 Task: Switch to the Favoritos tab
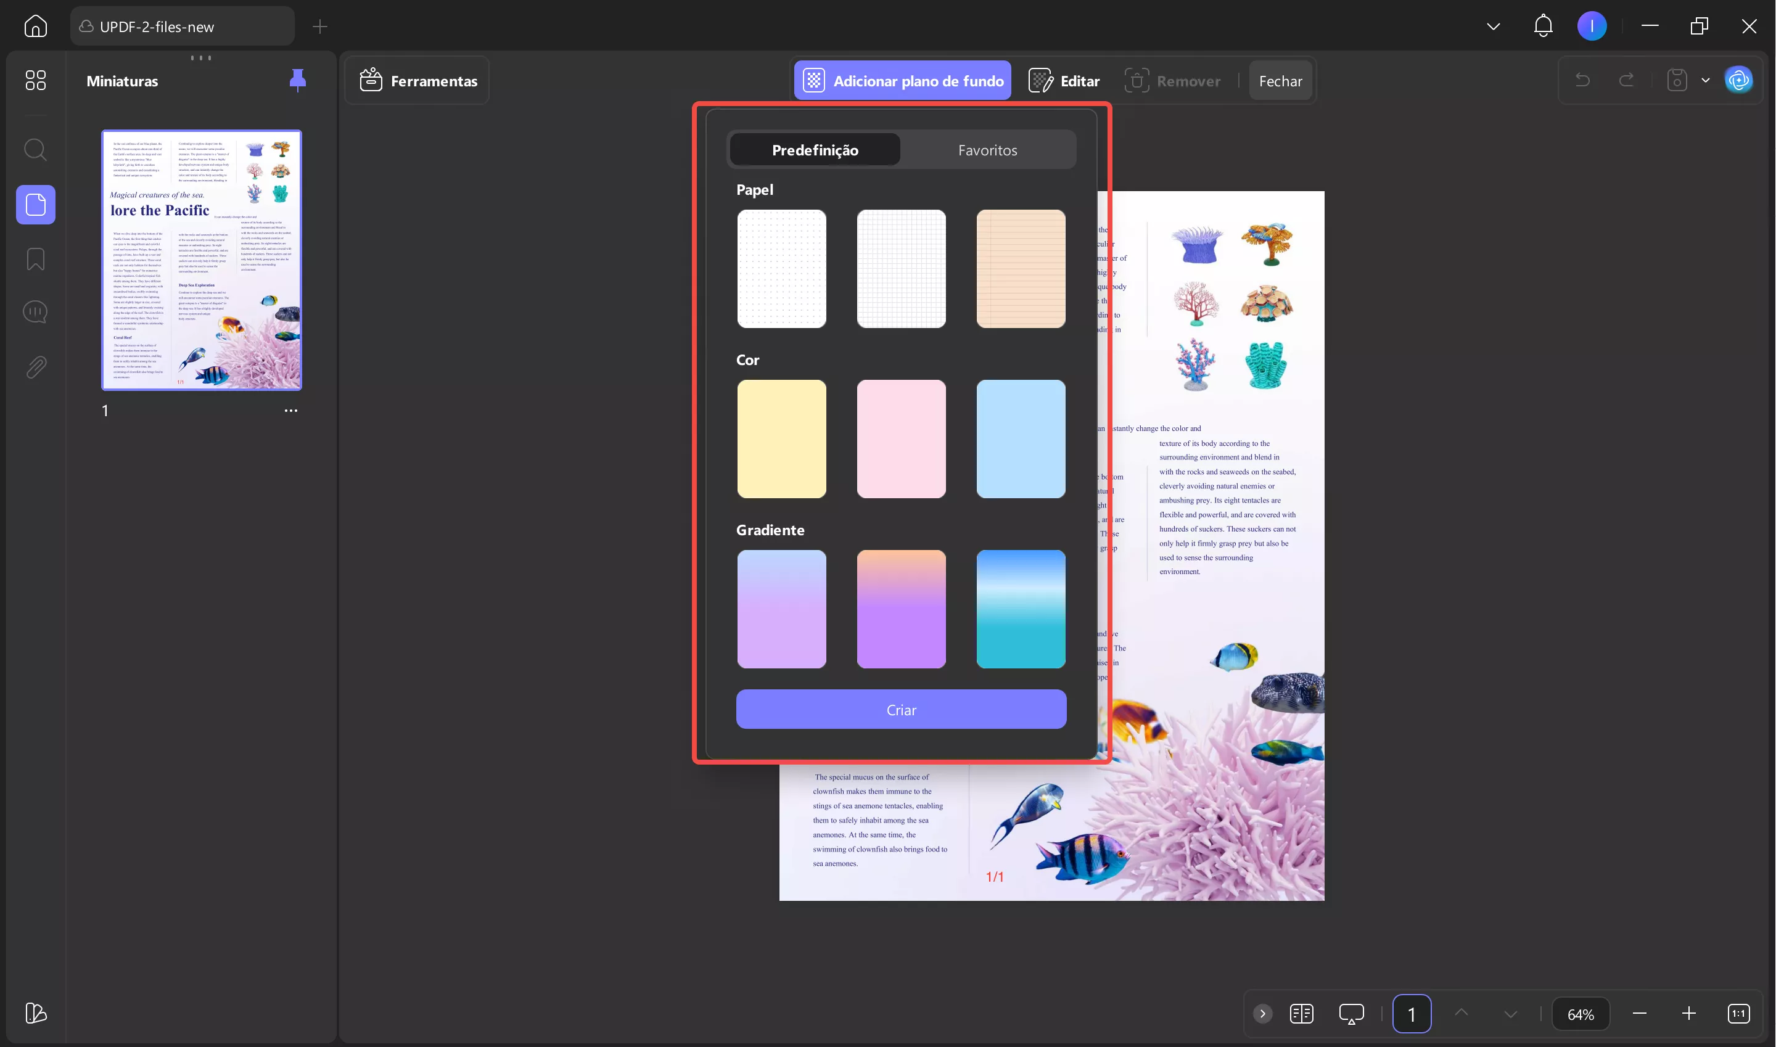[x=987, y=150]
